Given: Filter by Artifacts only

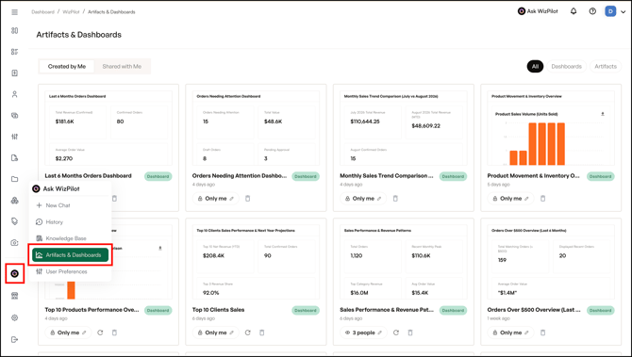Looking at the screenshot, I should click(606, 67).
